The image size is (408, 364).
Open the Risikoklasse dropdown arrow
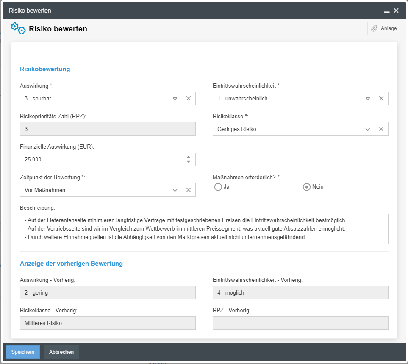tap(368, 129)
